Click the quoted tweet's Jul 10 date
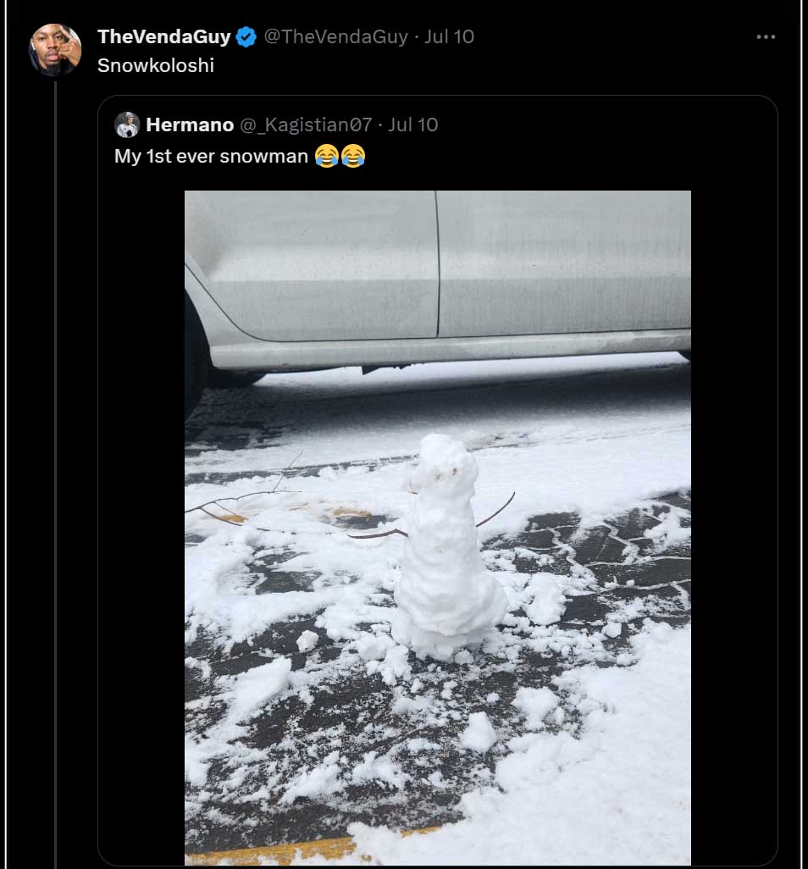 pyautogui.click(x=412, y=125)
